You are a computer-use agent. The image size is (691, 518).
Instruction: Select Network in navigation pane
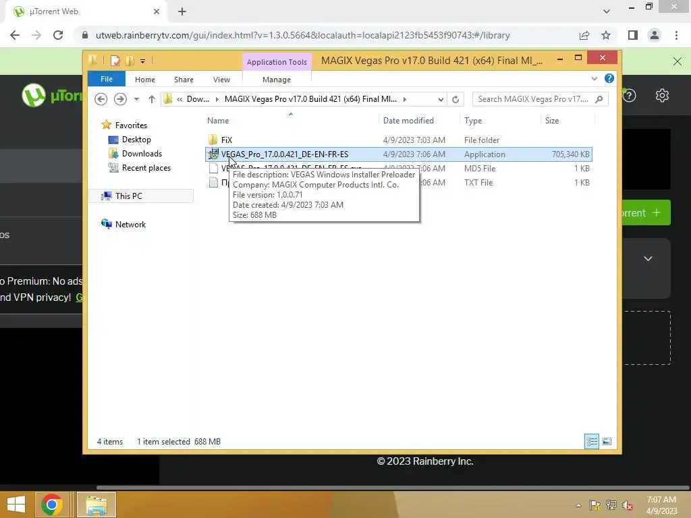click(130, 224)
